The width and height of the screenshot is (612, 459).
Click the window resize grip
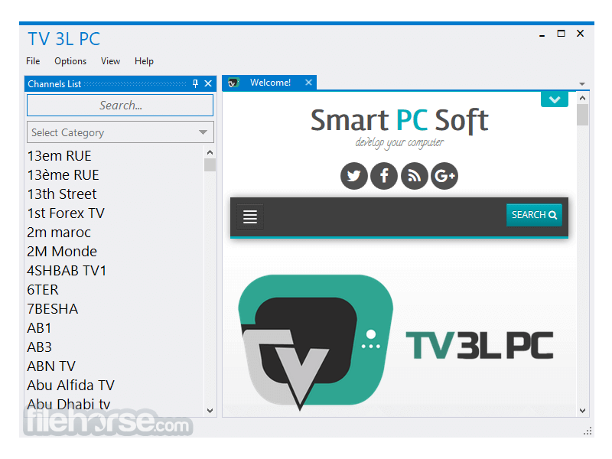coord(588,431)
